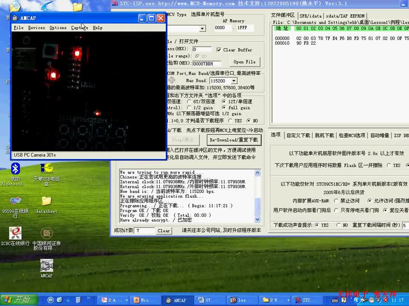Screen dimensions: 409x306
Task: Switch to the 文件缓冲区 tab
Action: [283, 15]
